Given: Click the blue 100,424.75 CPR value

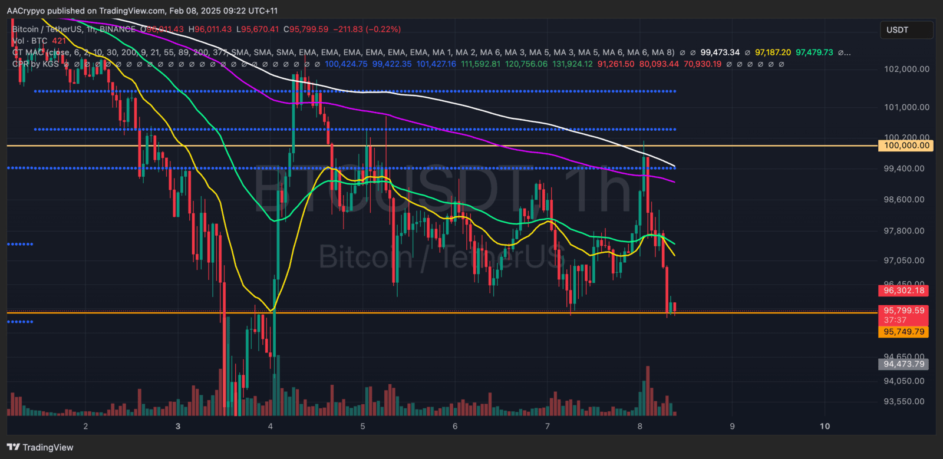Looking at the screenshot, I should (x=346, y=64).
